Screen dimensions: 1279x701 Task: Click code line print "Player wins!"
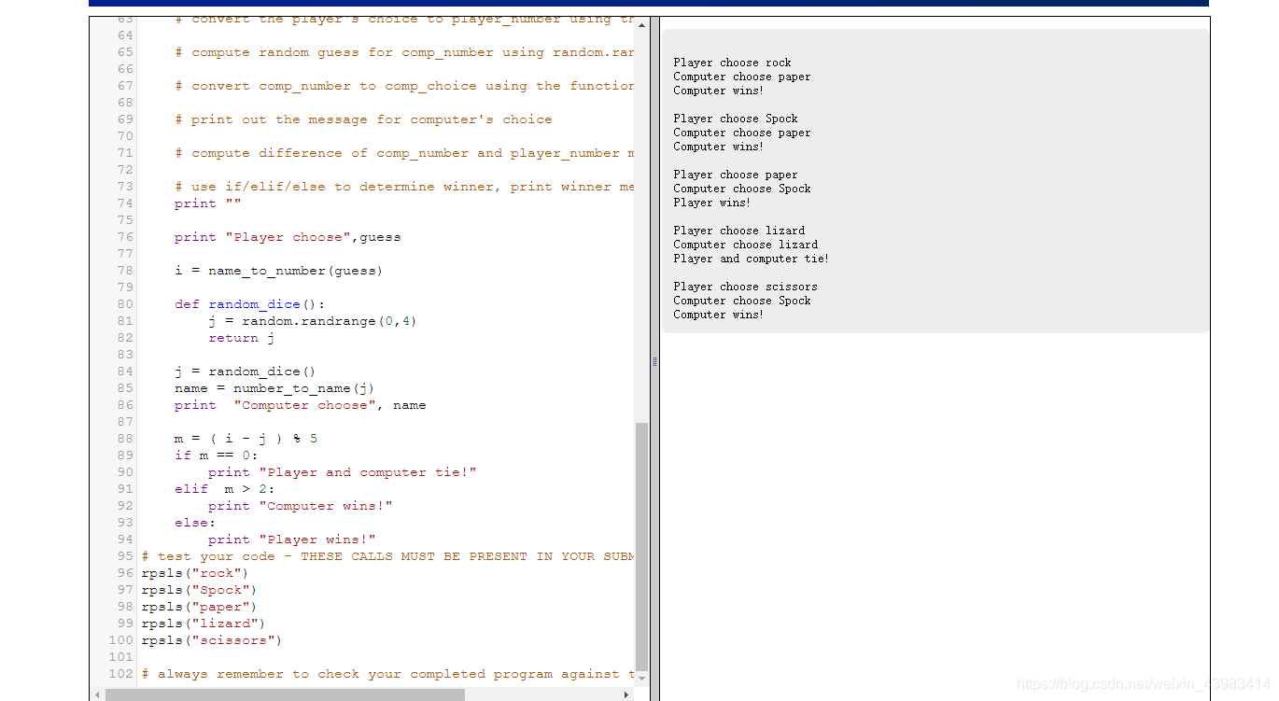point(291,540)
